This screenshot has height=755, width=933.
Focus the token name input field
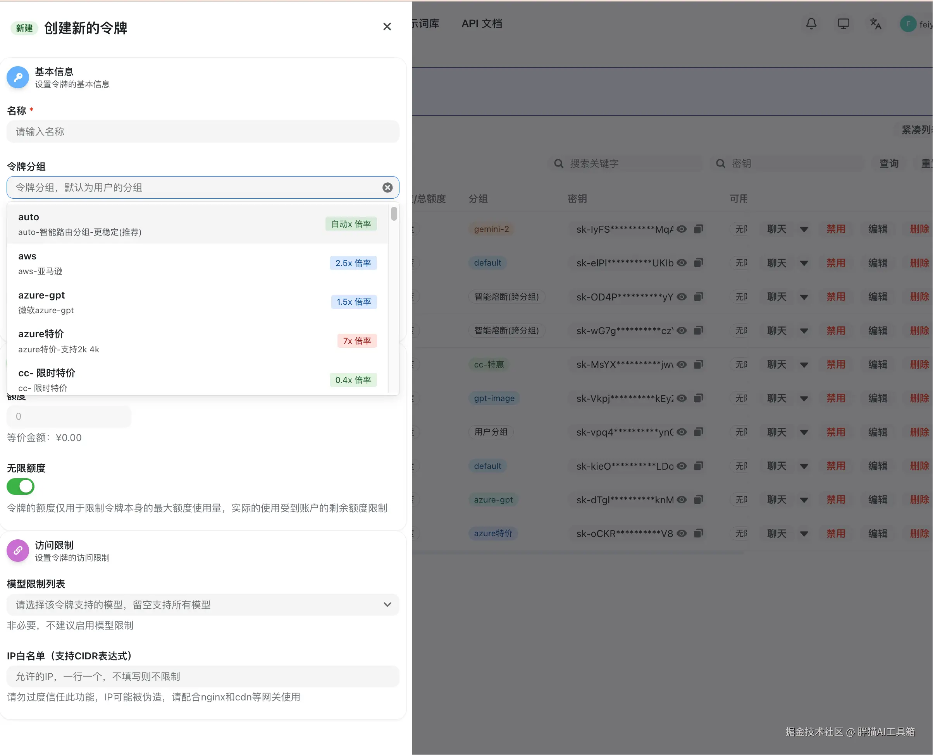click(203, 131)
